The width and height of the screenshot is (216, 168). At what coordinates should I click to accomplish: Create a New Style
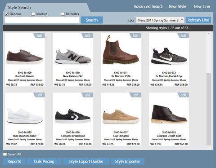click(x=178, y=7)
